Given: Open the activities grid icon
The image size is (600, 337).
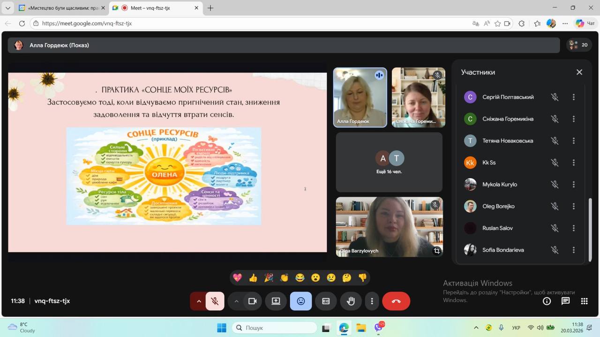Looking at the screenshot, I should click(584, 301).
